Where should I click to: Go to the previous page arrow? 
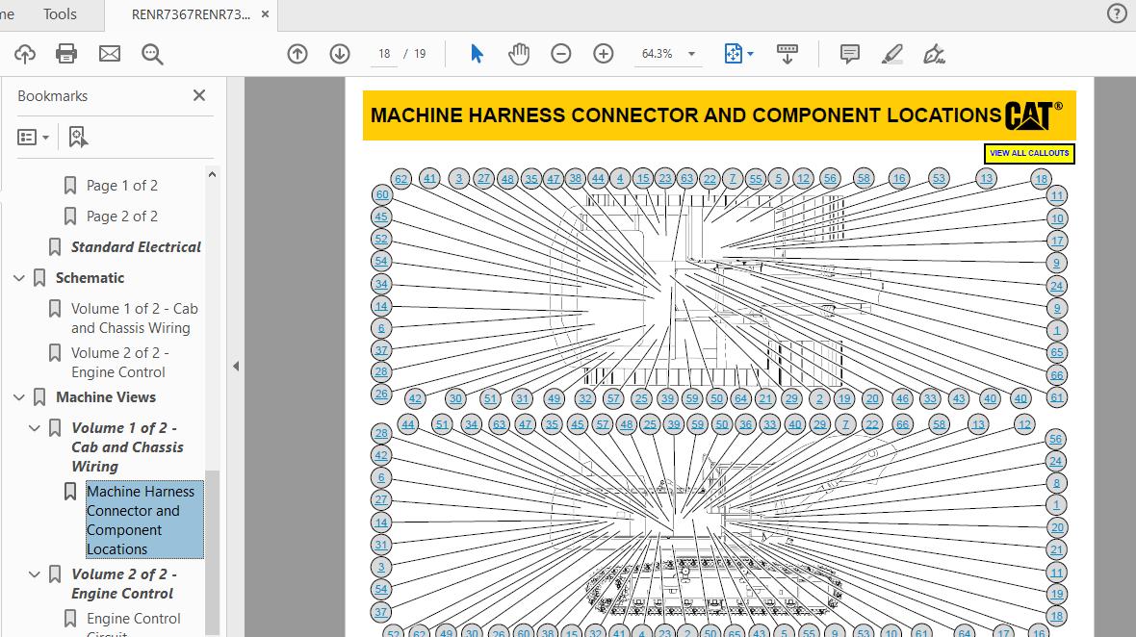(297, 54)
